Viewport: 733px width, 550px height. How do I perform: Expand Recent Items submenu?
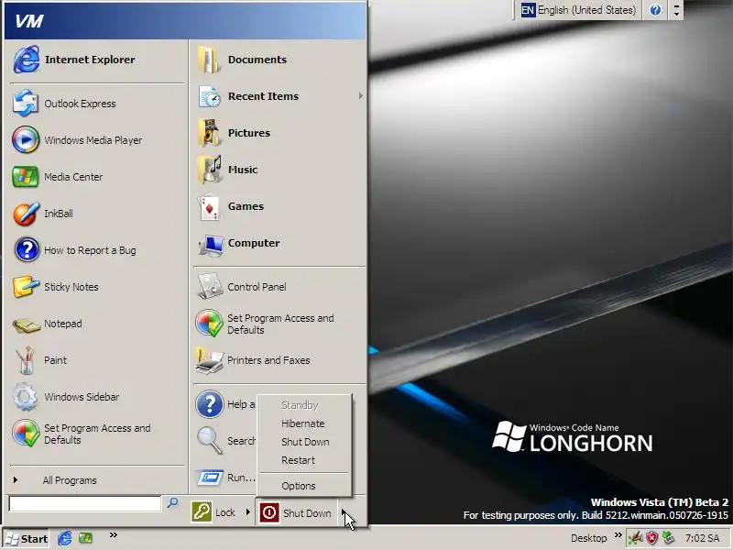tap(360, 96)
